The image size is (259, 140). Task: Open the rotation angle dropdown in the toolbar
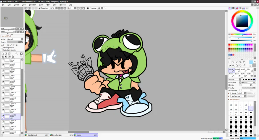pos(75,8)
